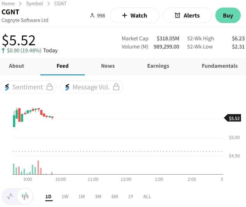Go to Home breadcrumb link
Screen dimensions: 246x207
(8, 4)
